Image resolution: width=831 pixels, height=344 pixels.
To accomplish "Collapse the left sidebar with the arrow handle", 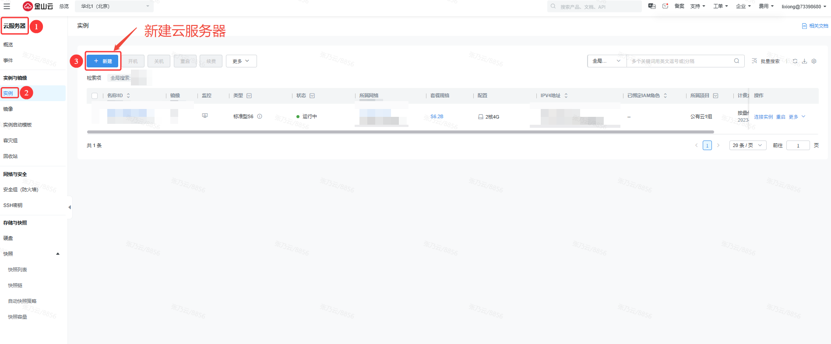I will tap(70, 207).
